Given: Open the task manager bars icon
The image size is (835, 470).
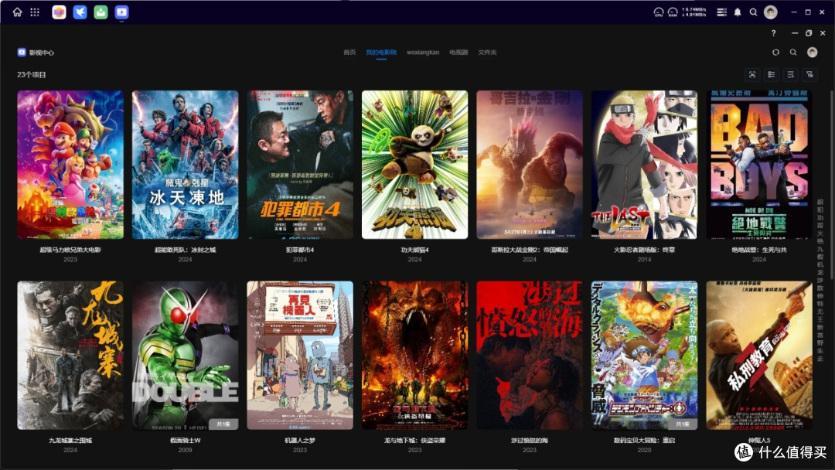Looking at the screenshot, I should tap(721, 12).
